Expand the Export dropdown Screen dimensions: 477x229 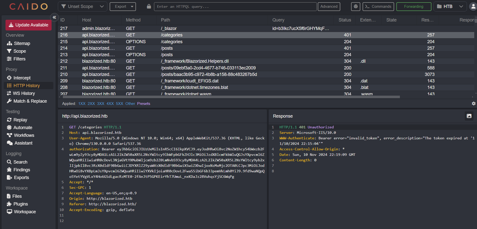[123, 6]
